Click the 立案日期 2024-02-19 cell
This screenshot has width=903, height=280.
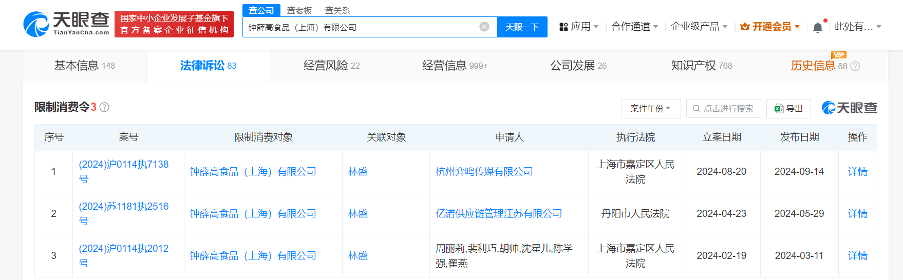(722, 256)
